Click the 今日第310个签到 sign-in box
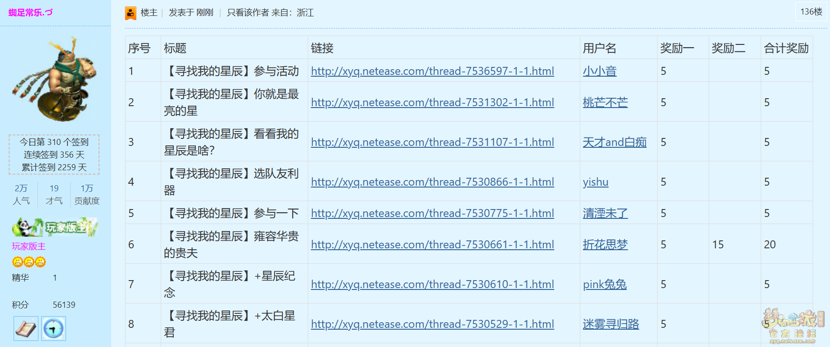830x347 pixels. [x=54, y=154]
